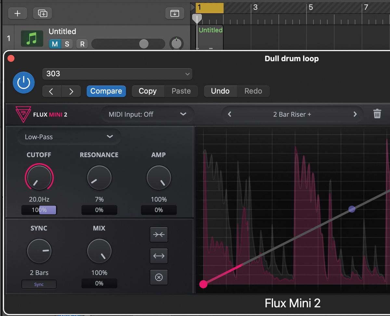Delete the current preset with the trash icon
This screenshot has height=316, width=390.
click(x=377, y=114)
